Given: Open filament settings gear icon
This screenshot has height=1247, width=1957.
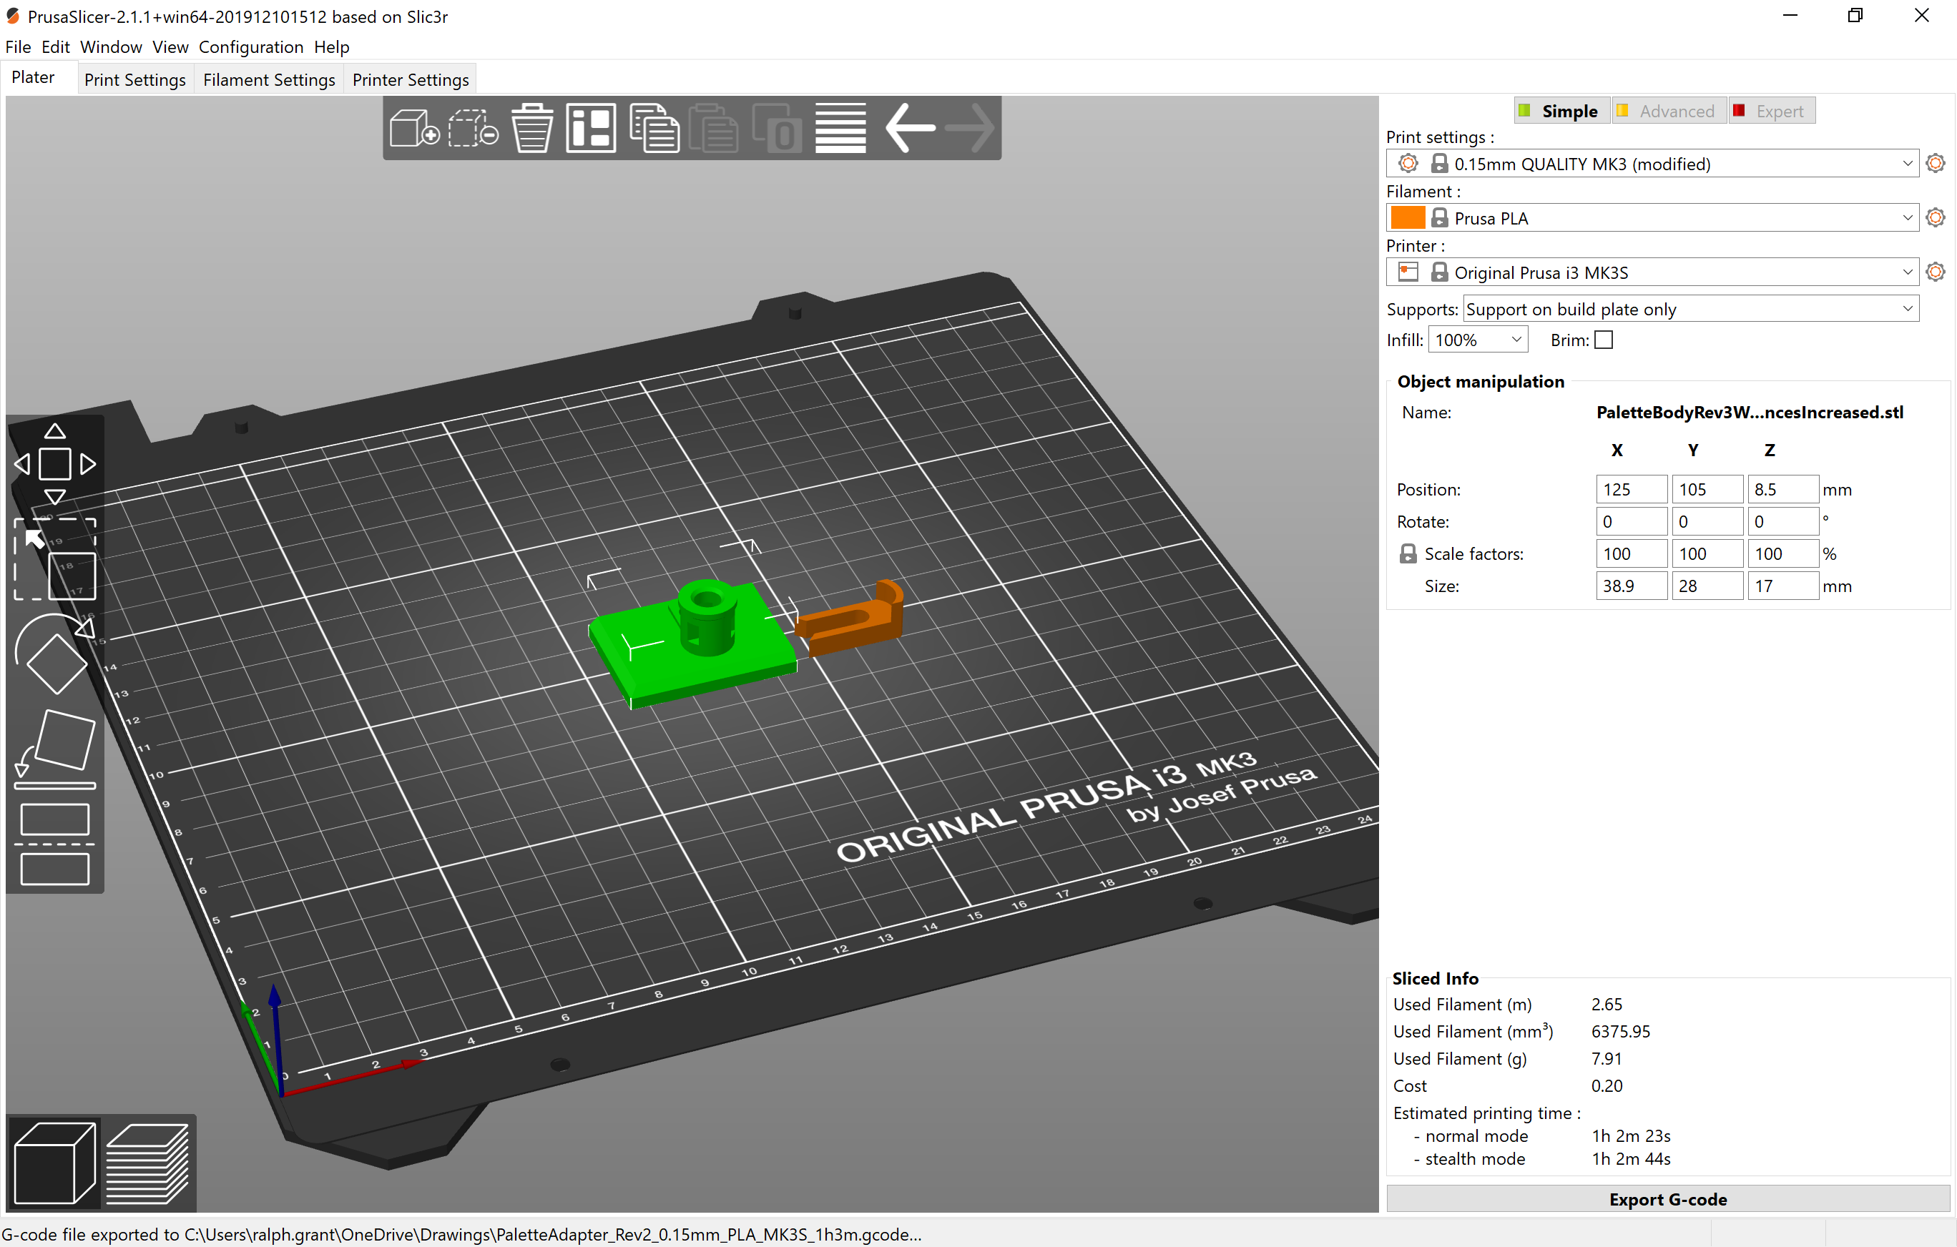Looking at the screenshot, I should pyautogui.click(x=1935, y=217).
